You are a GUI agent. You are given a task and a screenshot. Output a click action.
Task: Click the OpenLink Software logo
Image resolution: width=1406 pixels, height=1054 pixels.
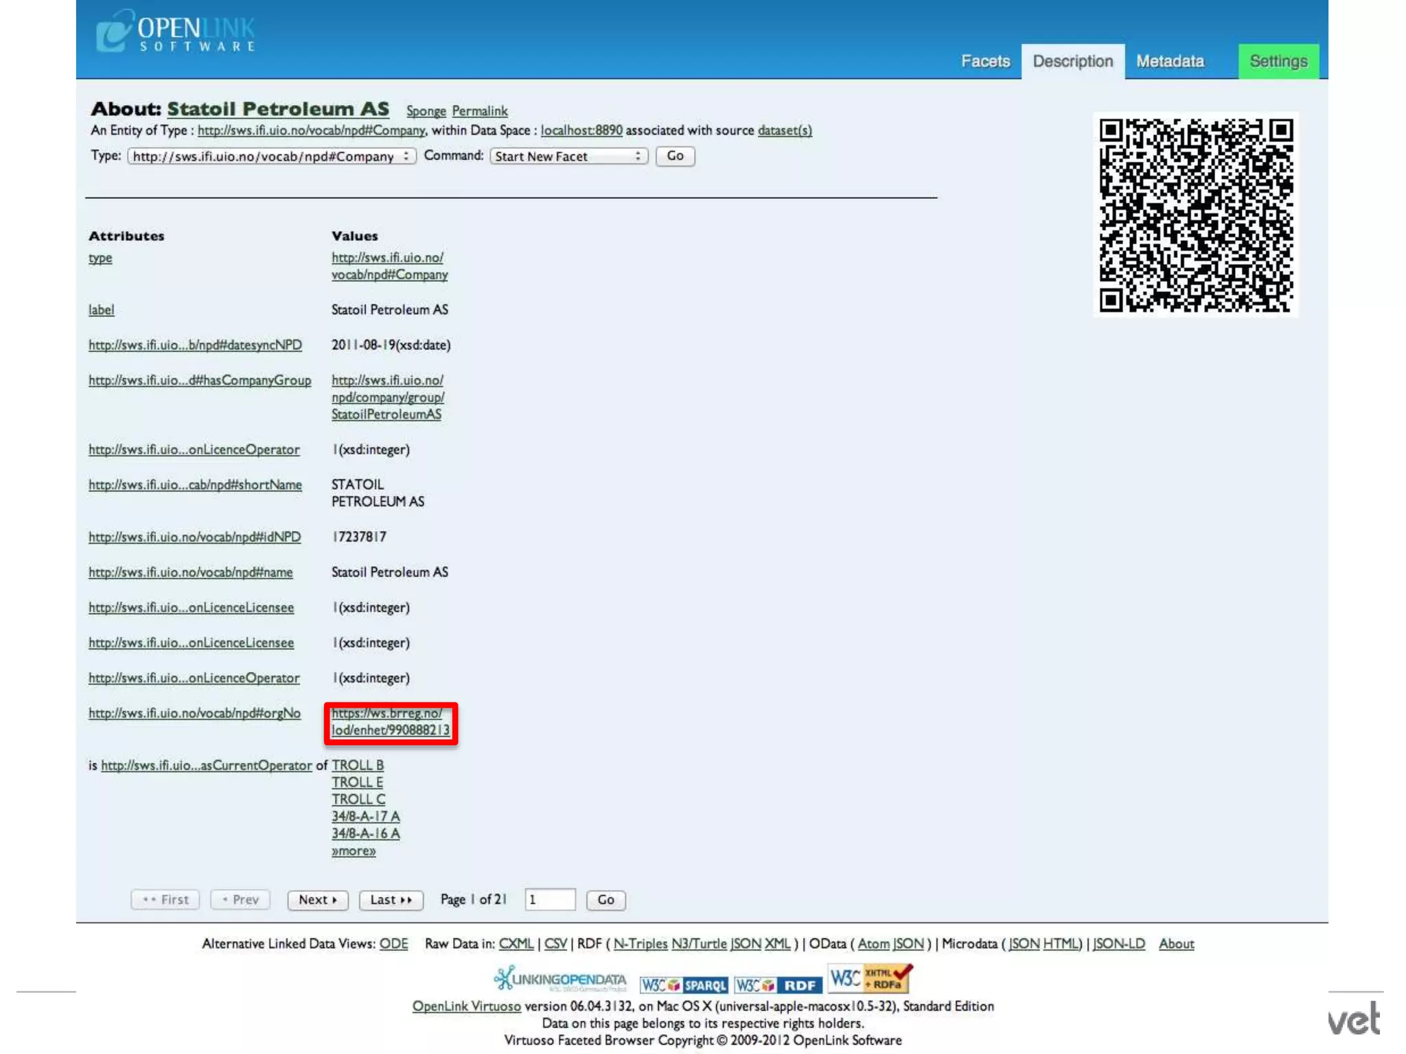pos(176,31)
